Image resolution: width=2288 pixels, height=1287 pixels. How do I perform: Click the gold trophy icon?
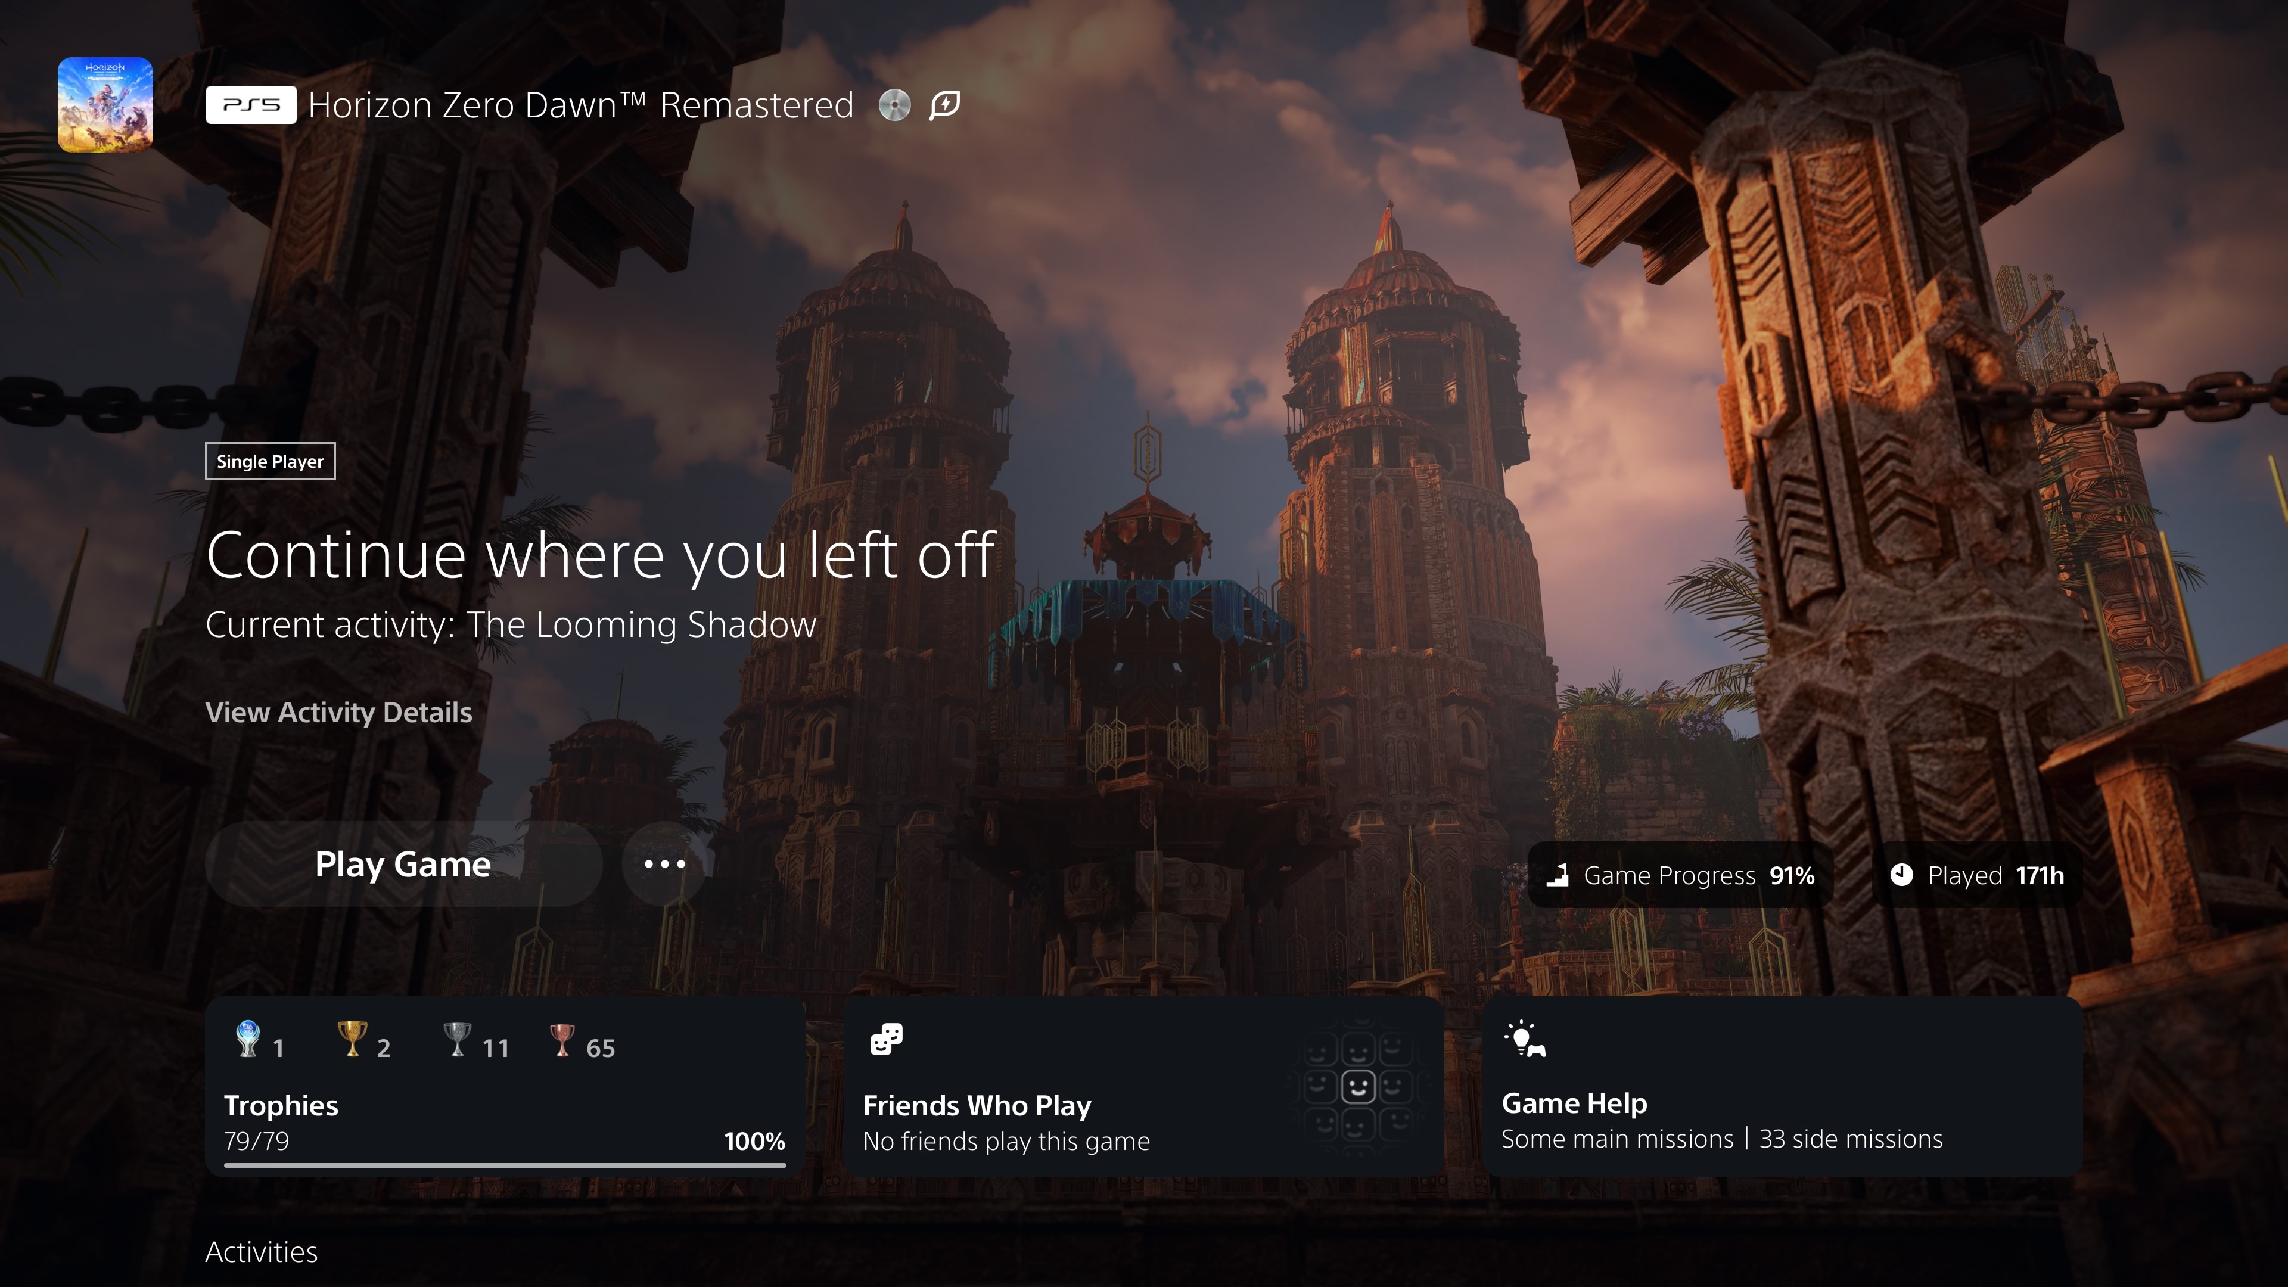(353, 1039)
